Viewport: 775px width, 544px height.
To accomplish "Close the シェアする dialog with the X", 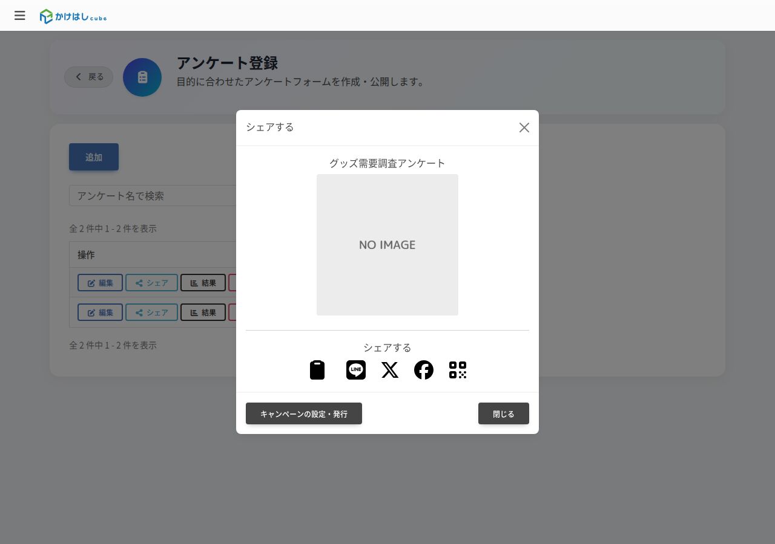I will [524, 128].
